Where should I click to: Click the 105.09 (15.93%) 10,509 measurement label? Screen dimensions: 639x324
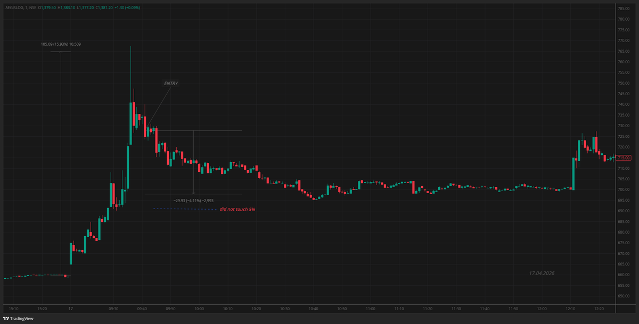pyautogui.click(x=61, y=44)
